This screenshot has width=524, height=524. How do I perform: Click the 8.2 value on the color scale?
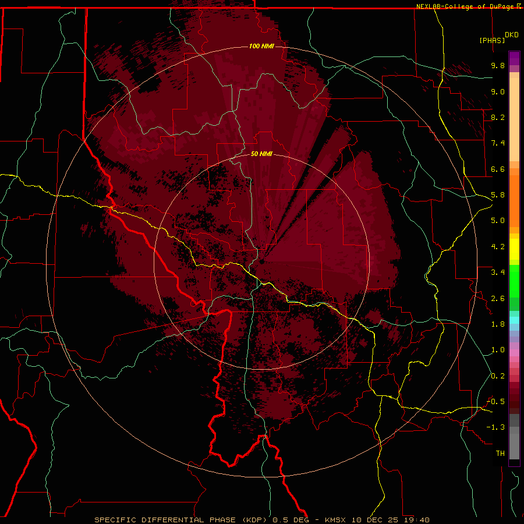click(498, 117)
